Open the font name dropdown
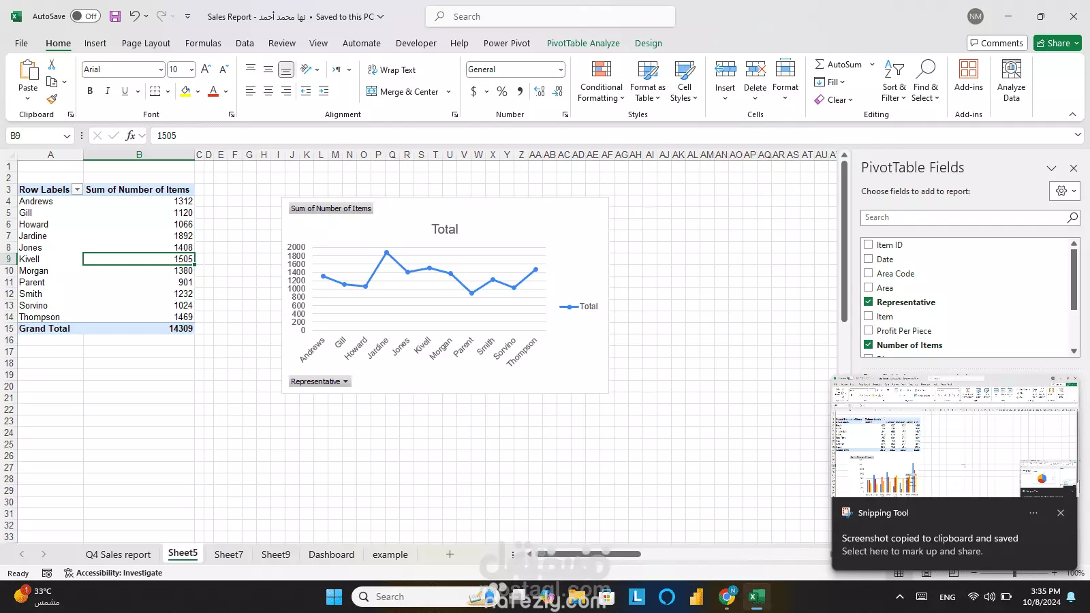 click(x=161, y=69)
